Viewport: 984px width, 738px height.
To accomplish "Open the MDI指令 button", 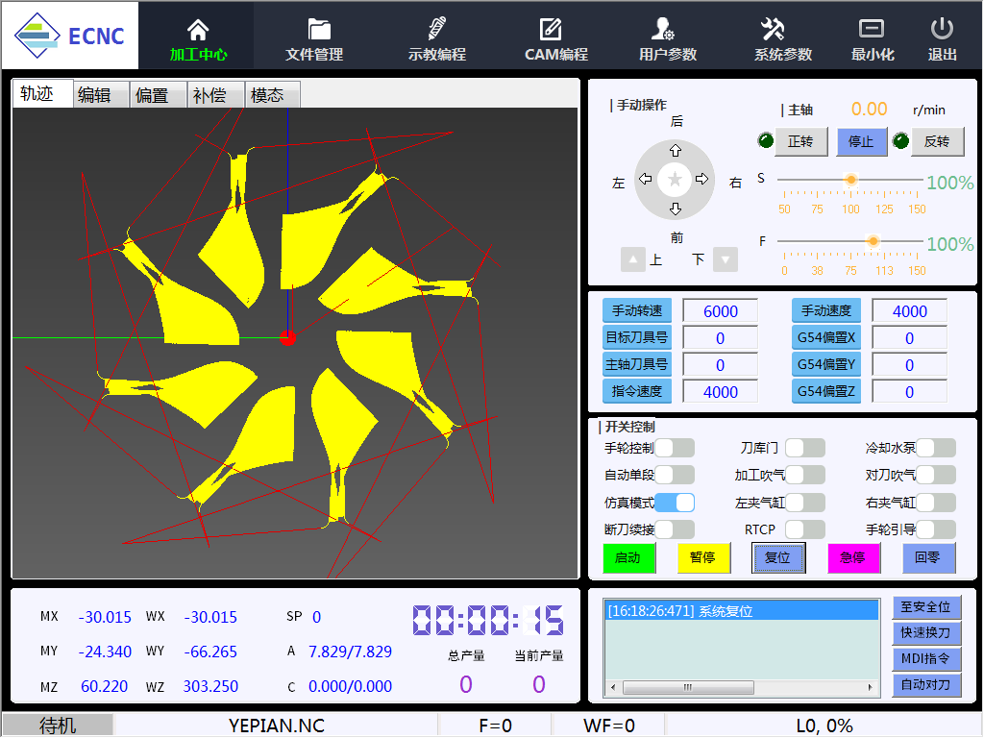I will tap(926, 659).
